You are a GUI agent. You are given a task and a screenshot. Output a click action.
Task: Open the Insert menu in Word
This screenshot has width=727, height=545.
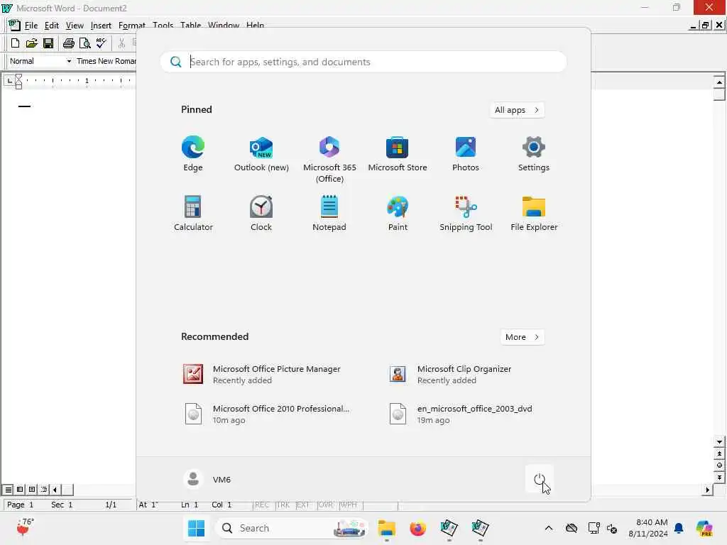[101, 26]
